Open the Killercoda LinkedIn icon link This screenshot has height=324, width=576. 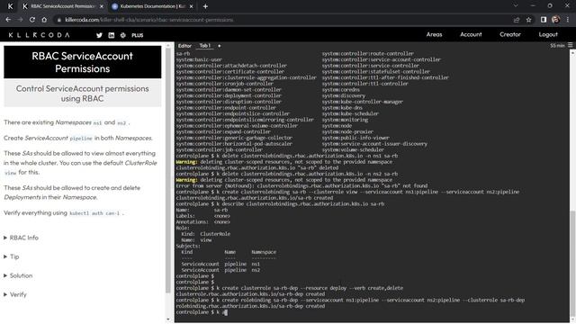[x=112, y=35]
